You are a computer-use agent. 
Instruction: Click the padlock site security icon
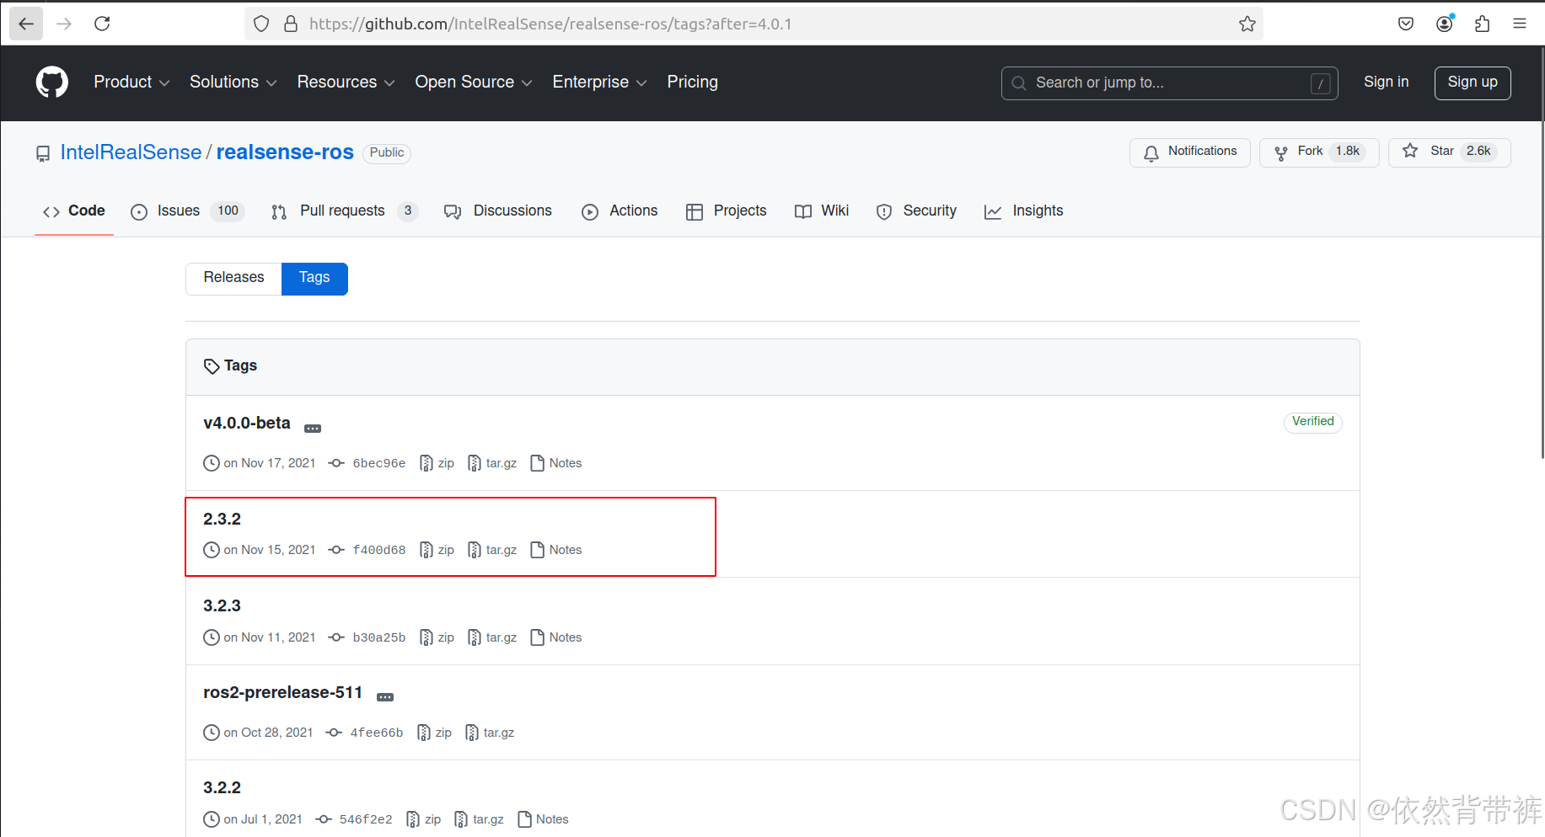(291, 24)
